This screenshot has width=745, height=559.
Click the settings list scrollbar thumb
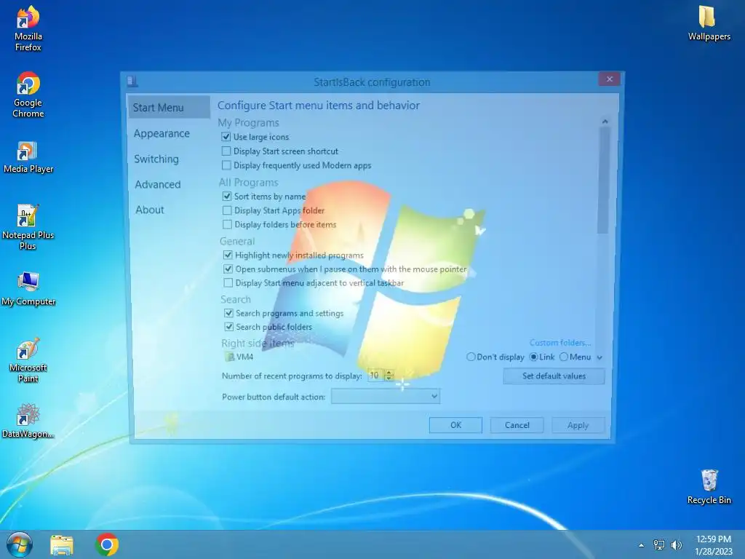tap(604, 181)
